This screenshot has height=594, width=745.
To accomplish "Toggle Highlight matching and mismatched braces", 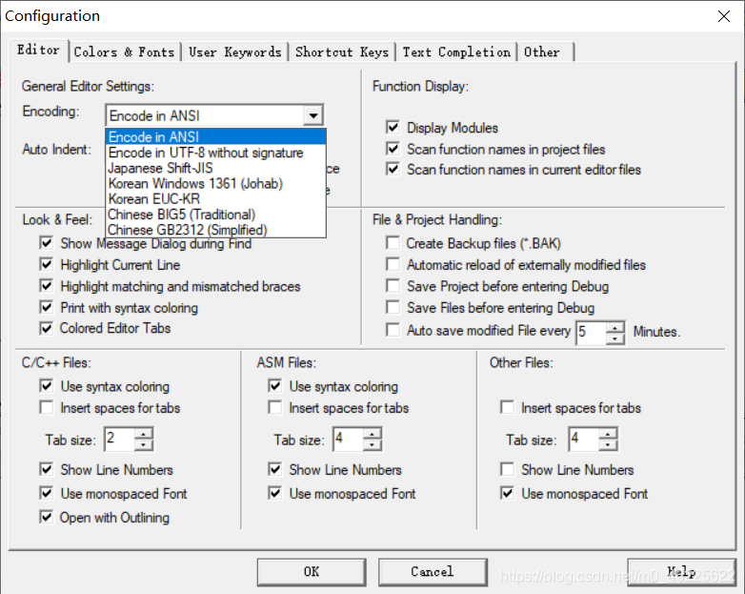I will (x=46, y=286).
